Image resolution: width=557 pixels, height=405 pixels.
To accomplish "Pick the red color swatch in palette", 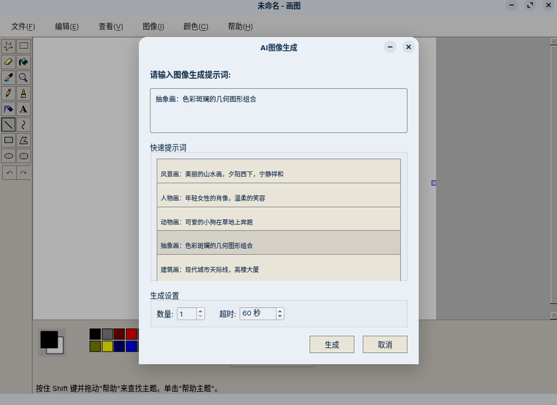I will point(132,334).
